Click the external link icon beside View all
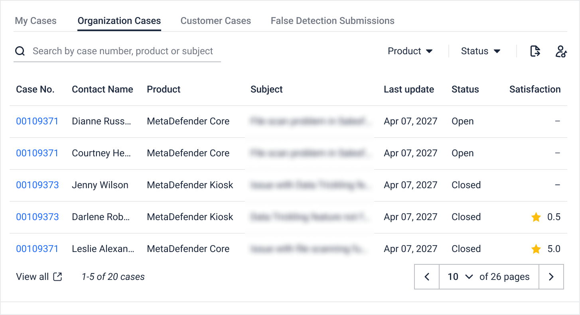The image size is (580, 315). [x=58, y=277]
